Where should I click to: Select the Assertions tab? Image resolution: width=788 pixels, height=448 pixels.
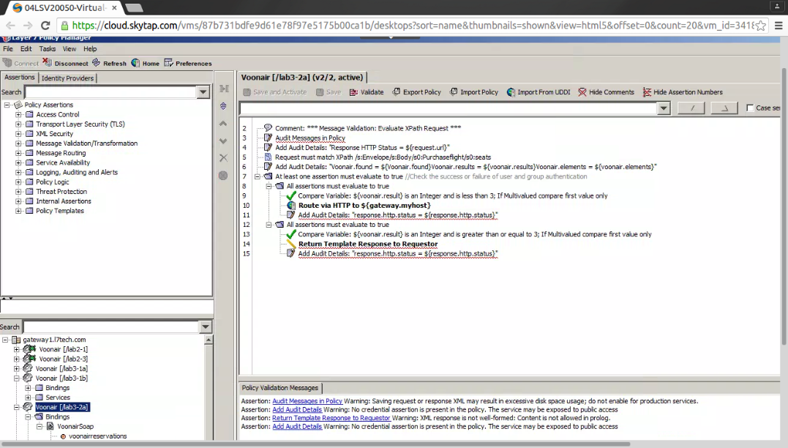(x=20, y=78)
